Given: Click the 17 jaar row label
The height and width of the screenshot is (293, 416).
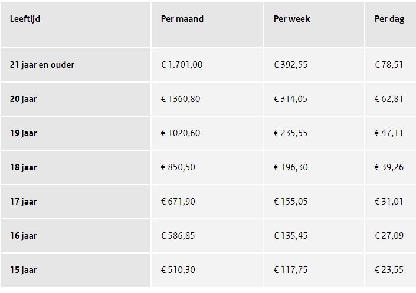Looking at the screenshot, I should (24, 202).
